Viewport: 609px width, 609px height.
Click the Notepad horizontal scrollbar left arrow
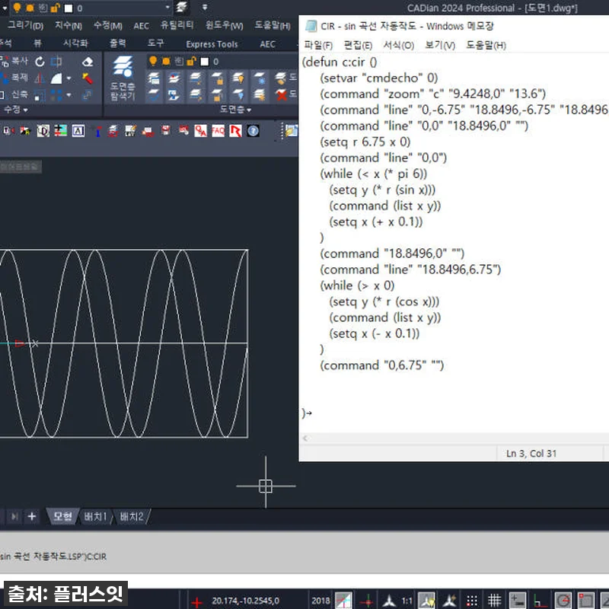[x=306, y=438]
